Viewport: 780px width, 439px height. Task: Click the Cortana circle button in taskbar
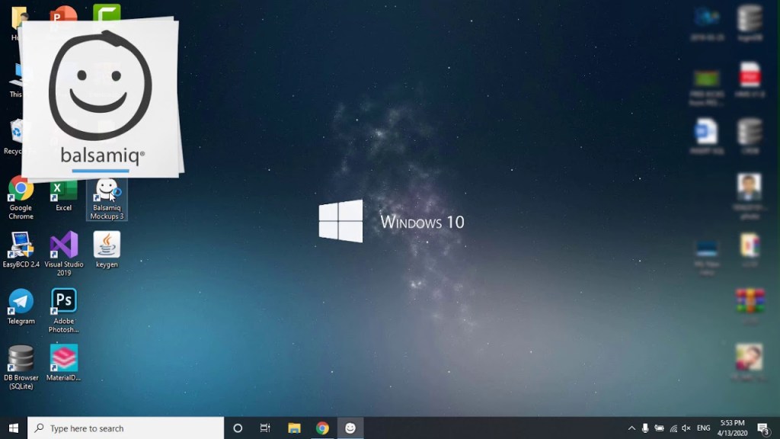pos(238,428)
